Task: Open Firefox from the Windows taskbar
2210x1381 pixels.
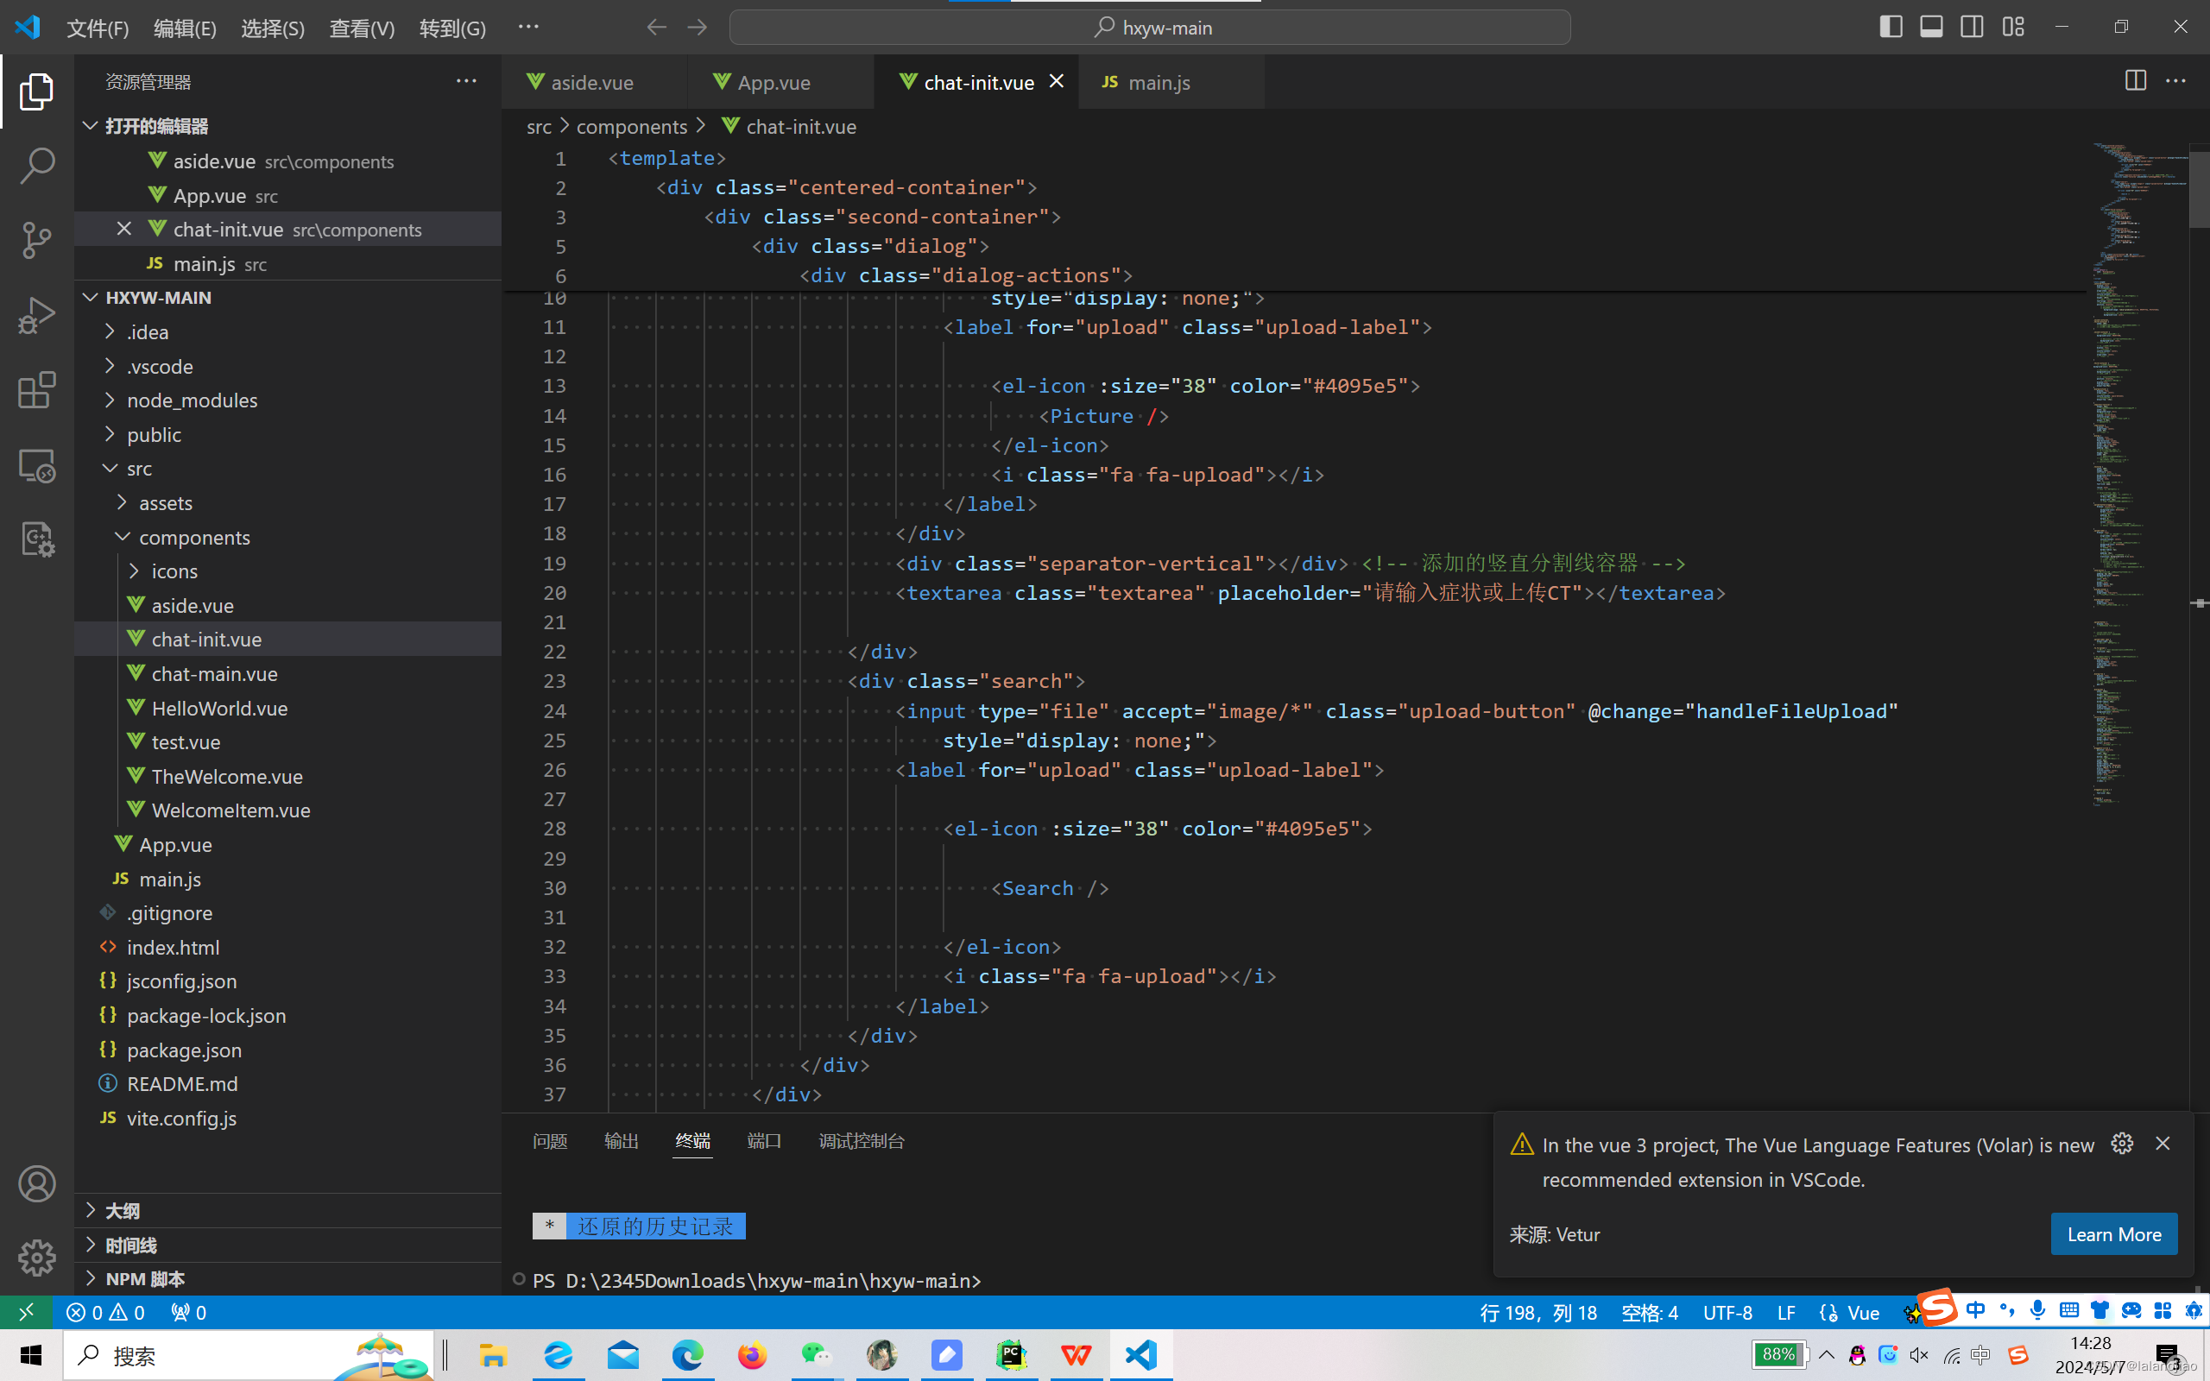Action: (x=752, y=1354)
